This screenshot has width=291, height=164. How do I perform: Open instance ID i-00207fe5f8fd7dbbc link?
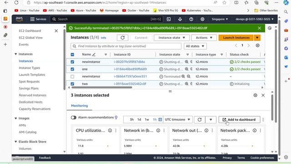tap(130, 62)
